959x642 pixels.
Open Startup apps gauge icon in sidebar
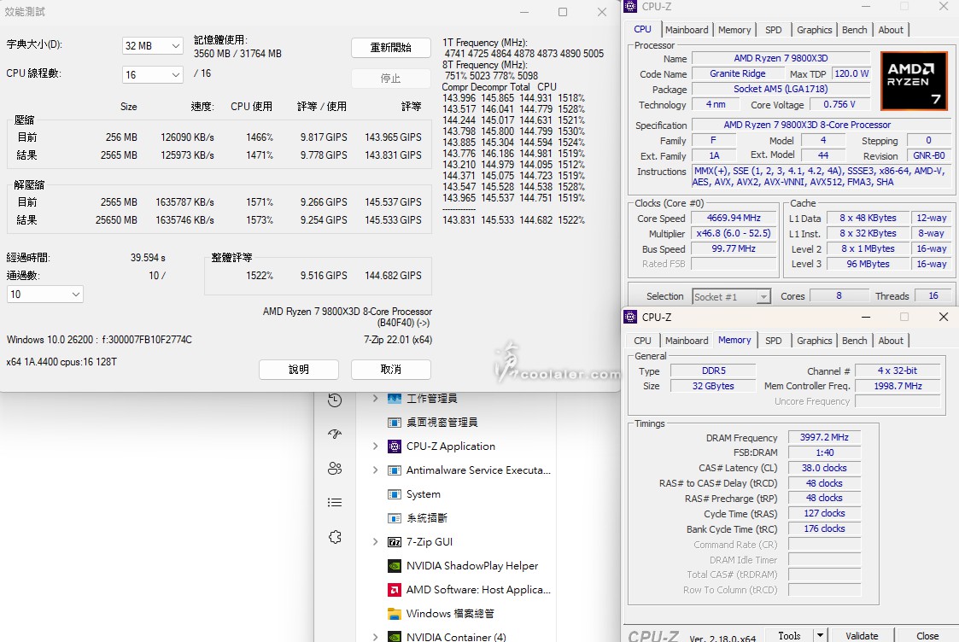pyautogui.click(x=335, y=434)
